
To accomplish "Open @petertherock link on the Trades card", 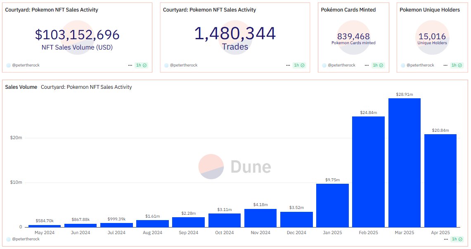I will click(x=184, y=65).
